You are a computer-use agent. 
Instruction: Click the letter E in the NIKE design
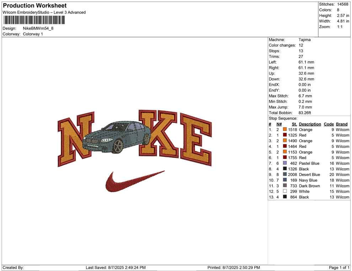196,139
